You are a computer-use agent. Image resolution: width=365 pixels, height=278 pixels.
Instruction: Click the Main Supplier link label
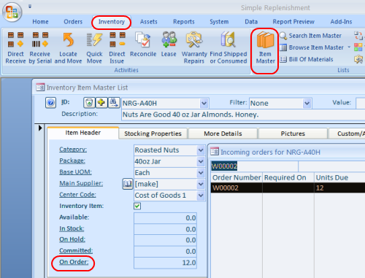(81, 183)
